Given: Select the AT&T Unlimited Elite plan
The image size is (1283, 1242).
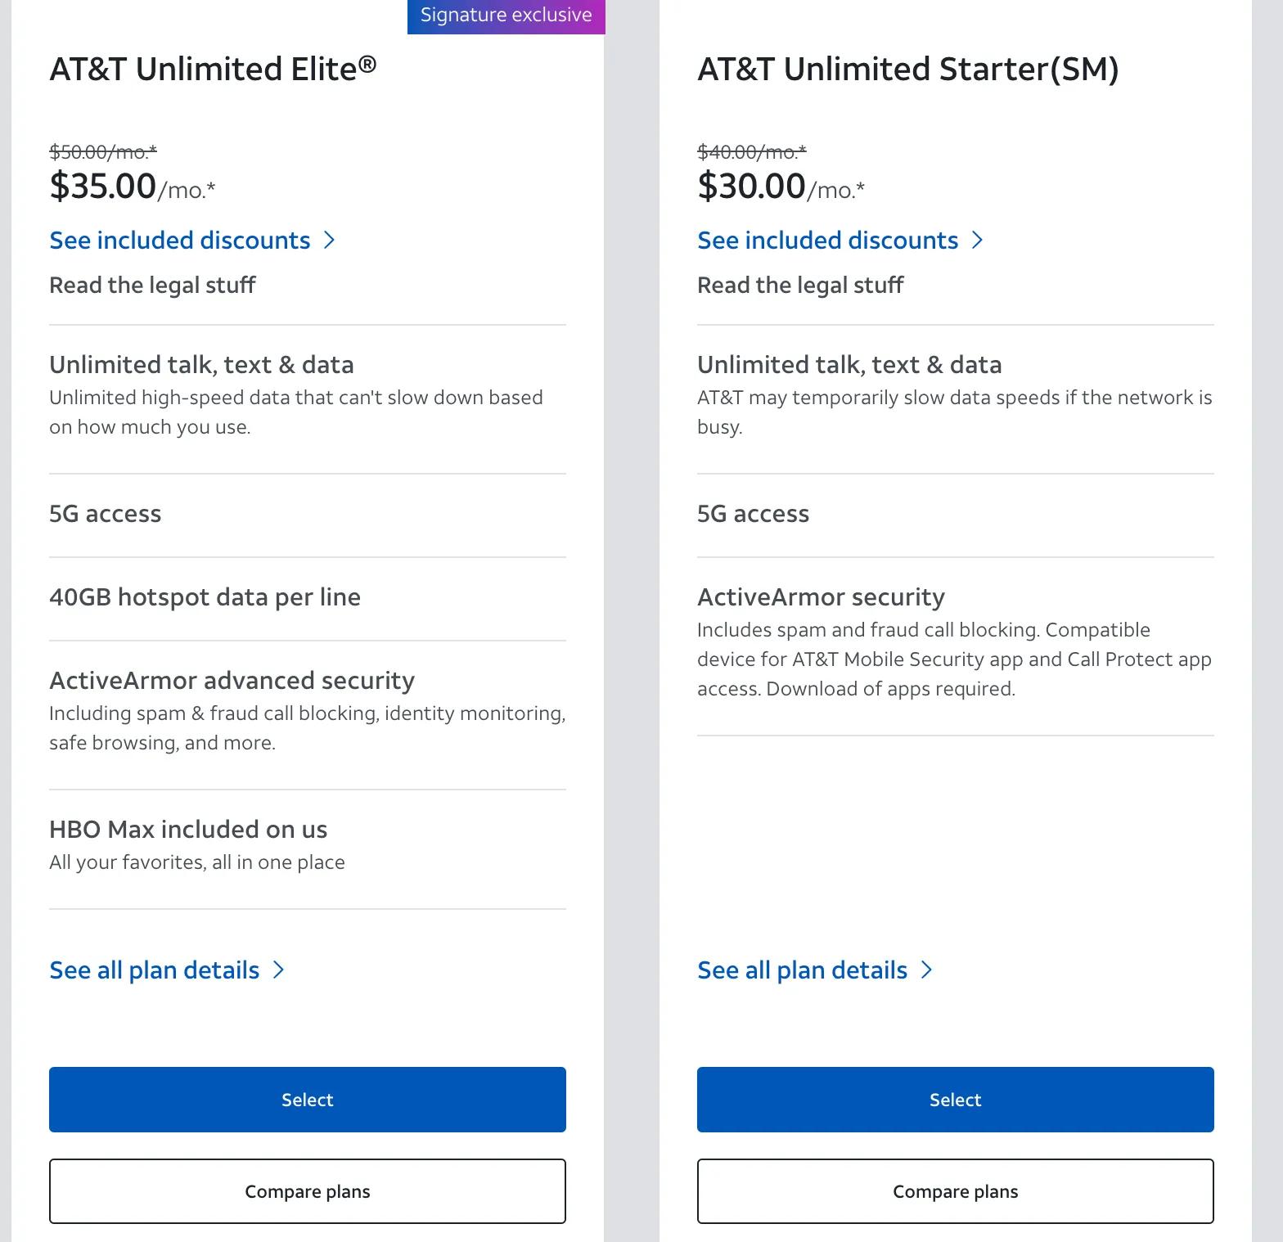Looking at the screenshot, I should pos(308,1100).
